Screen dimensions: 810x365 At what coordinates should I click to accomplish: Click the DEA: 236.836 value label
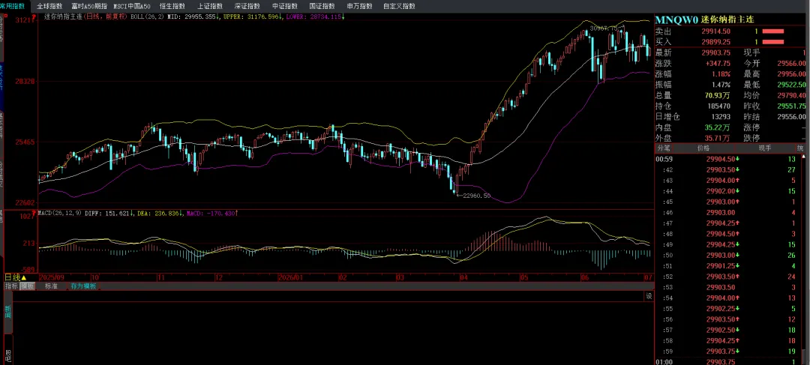pyautogui.click(x=160, y=213)
